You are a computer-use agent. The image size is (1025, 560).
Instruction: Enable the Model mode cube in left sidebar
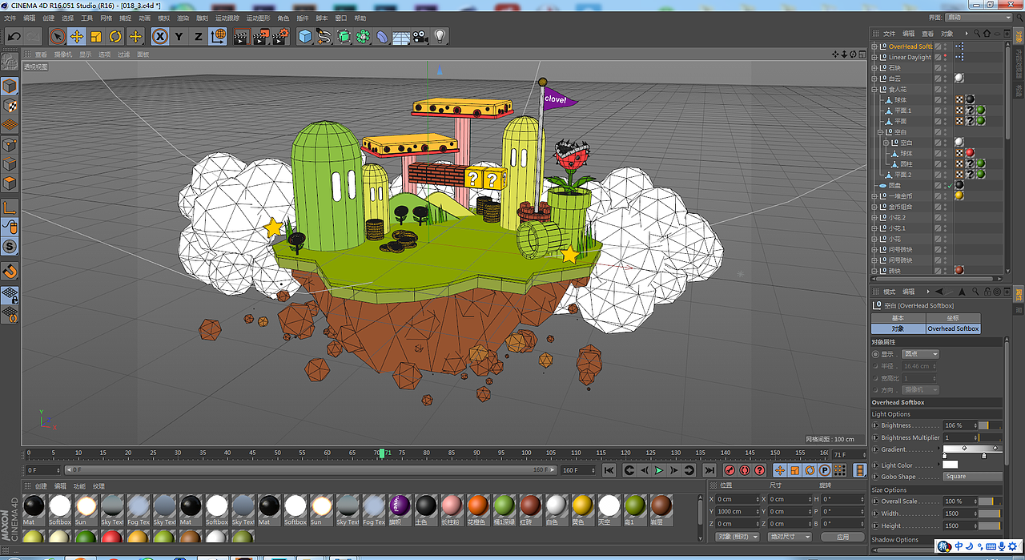coord(10,86)
